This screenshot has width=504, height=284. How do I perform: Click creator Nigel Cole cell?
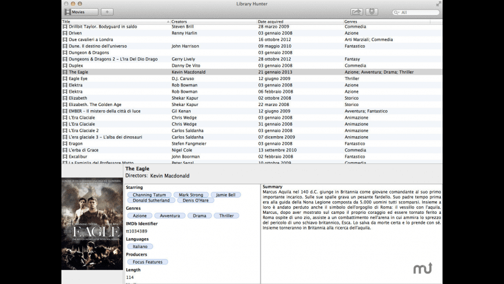pyautogui.click(x=181, y=150)
